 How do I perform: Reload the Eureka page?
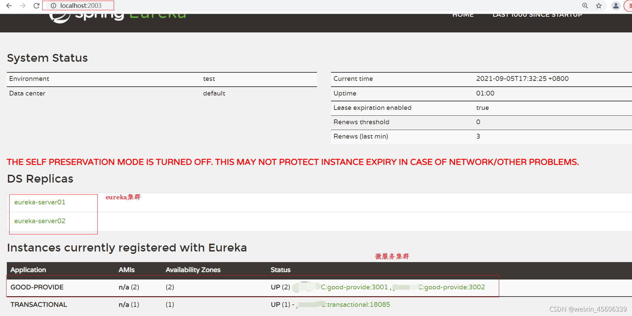[x=36, y=6]
